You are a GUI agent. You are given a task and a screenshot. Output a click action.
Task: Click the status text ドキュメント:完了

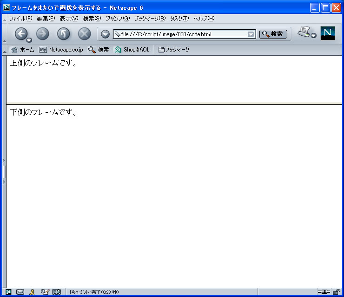[x=94, y=292]
